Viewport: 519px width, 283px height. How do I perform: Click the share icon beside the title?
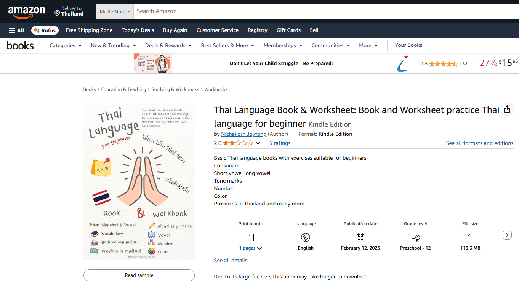click(507, 110)
